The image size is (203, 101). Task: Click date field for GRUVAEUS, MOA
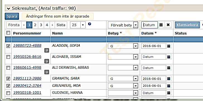[154, 86]
